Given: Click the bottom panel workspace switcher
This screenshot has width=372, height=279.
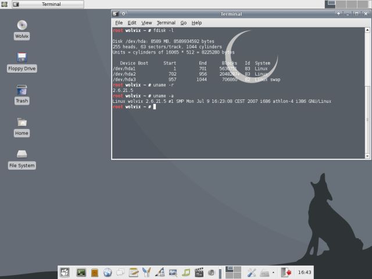Looking at the screenshot, I should tap(233, 273).
